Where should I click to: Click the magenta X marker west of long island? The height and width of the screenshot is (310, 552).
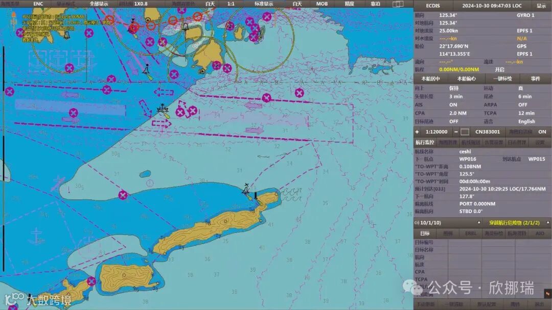tap(123, 194)
